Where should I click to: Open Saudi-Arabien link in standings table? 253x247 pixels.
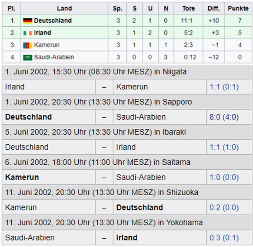(54, 57)
